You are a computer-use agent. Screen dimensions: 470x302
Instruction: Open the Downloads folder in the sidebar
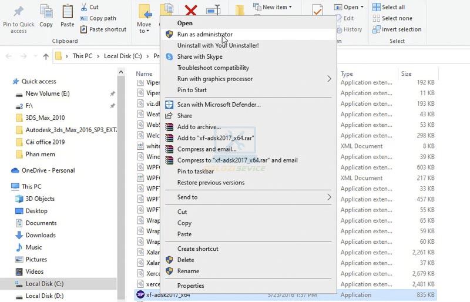(41, 235)
